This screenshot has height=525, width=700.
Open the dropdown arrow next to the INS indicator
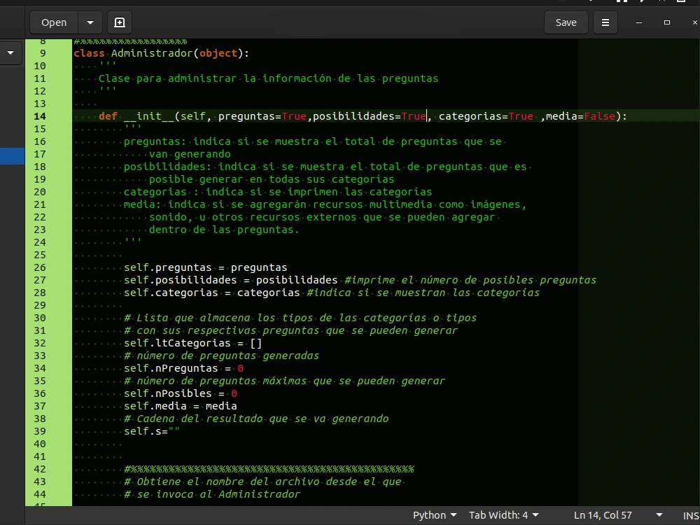tap(659, 515)
